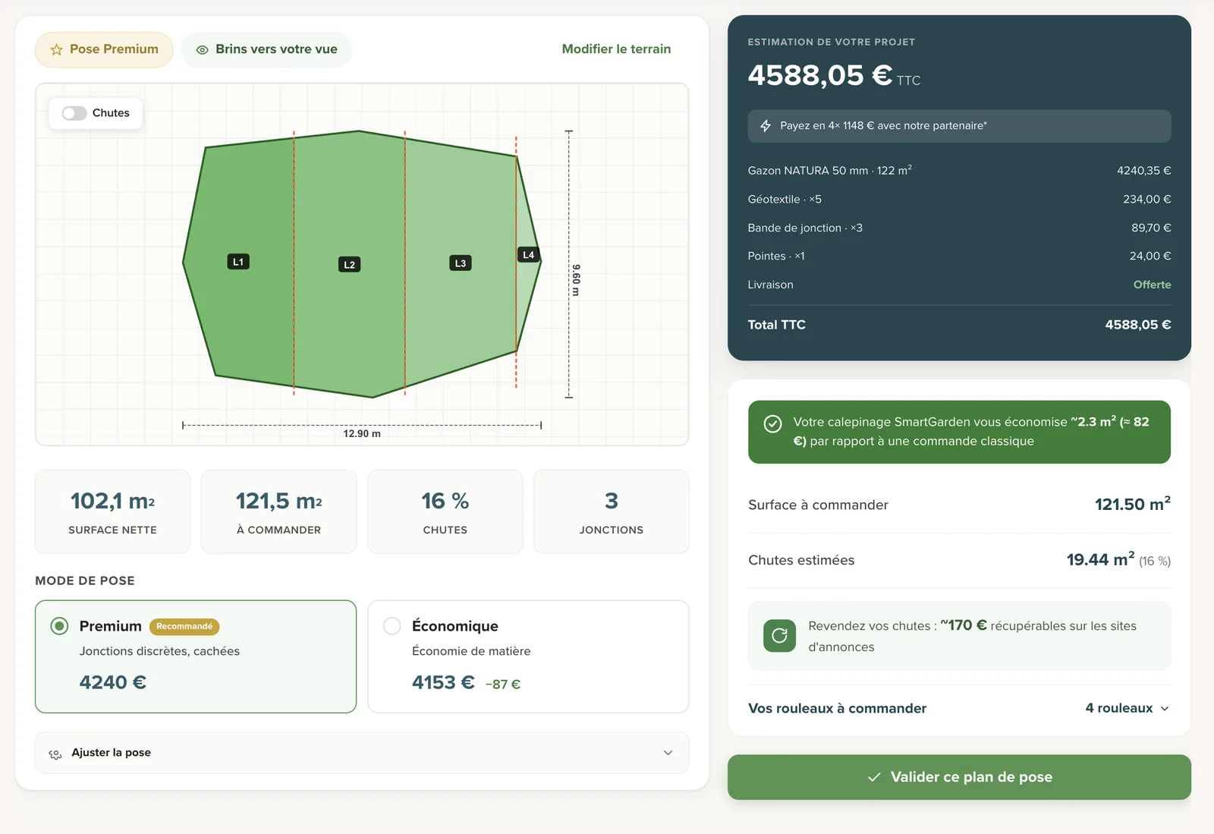The height and width of the screenshot is (834, 1214).
Task: Click the green recycle icon for reselling offcuts
Action: 779,636
